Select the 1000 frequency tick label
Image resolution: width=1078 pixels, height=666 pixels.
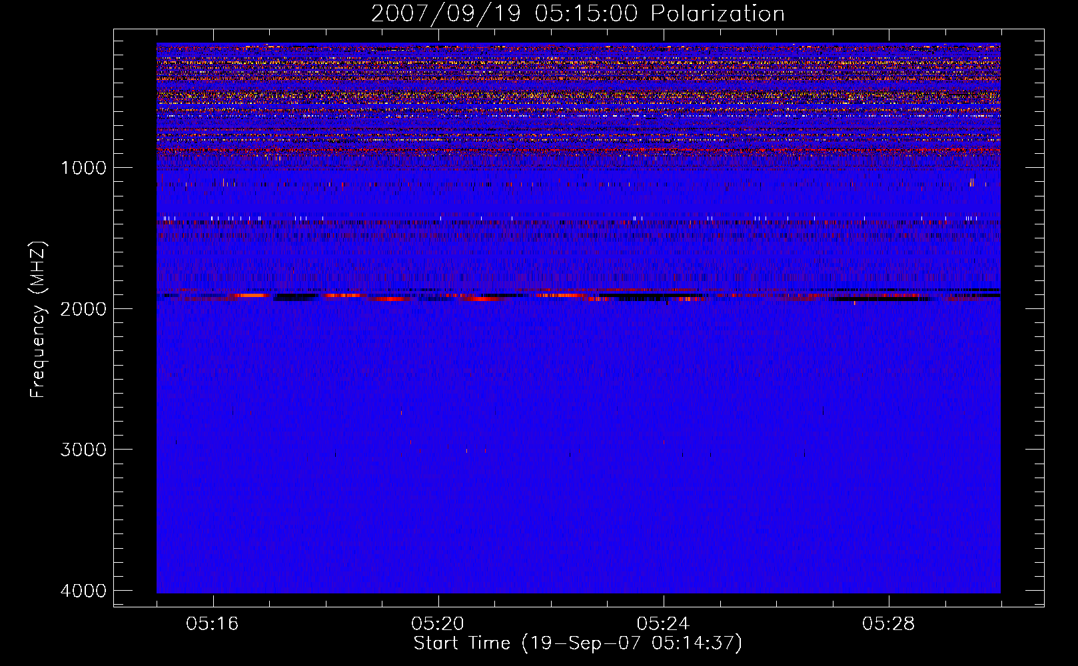tap(83, 167)
